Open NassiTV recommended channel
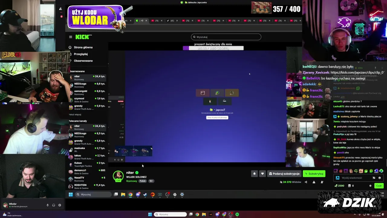The height and width of the screenshot is (218, 387). (87, 179)
